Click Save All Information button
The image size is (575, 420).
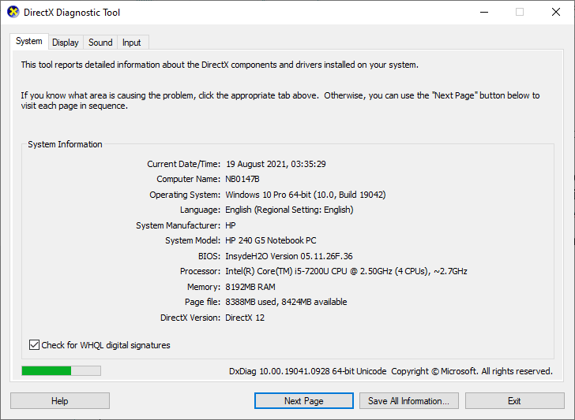click(408, 401)
